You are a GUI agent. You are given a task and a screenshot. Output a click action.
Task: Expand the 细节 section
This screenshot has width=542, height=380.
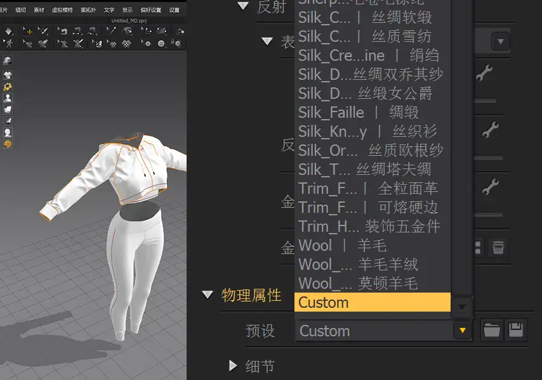(x=233, y=365)
